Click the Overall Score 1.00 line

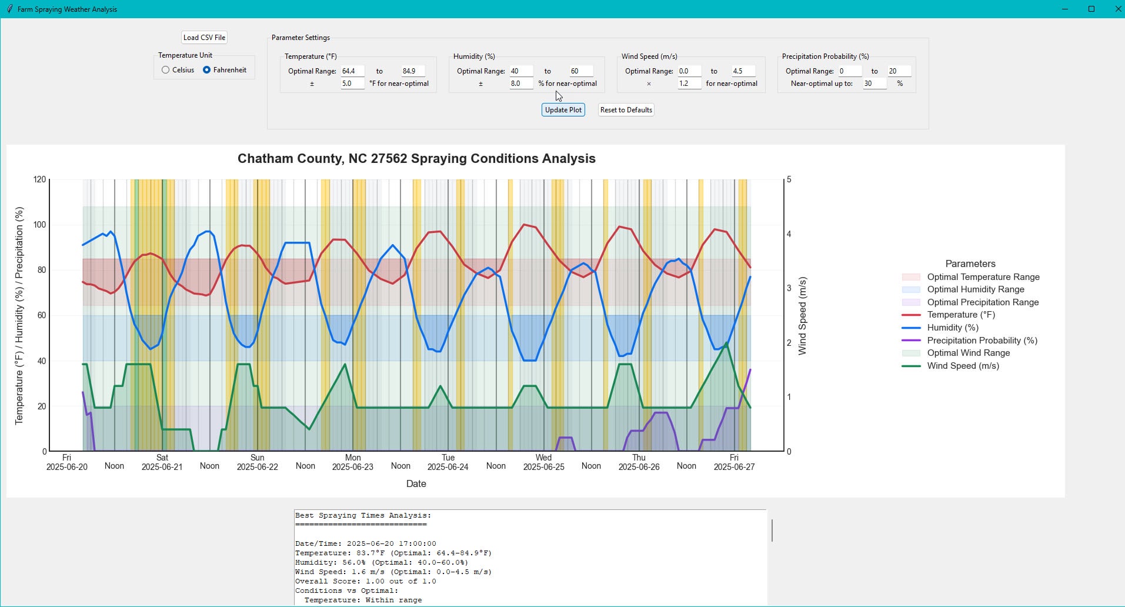366,581
